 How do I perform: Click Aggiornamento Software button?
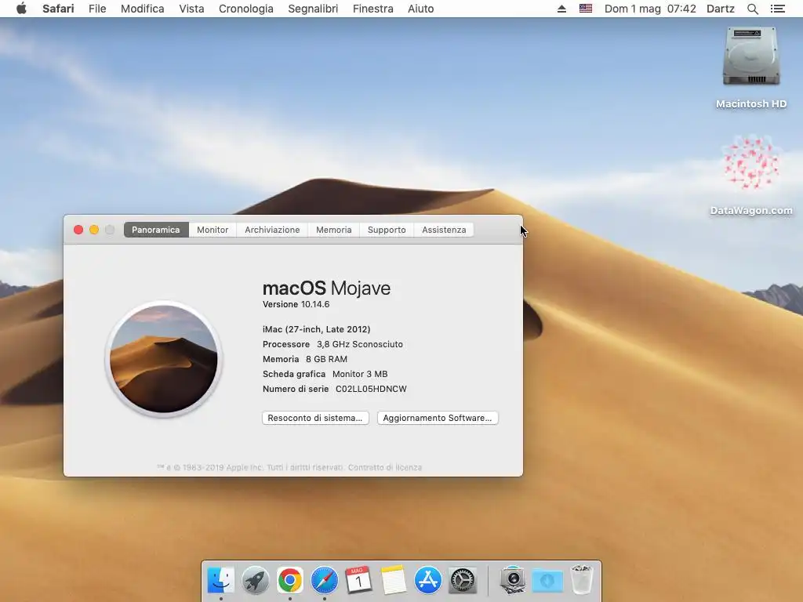438,418
